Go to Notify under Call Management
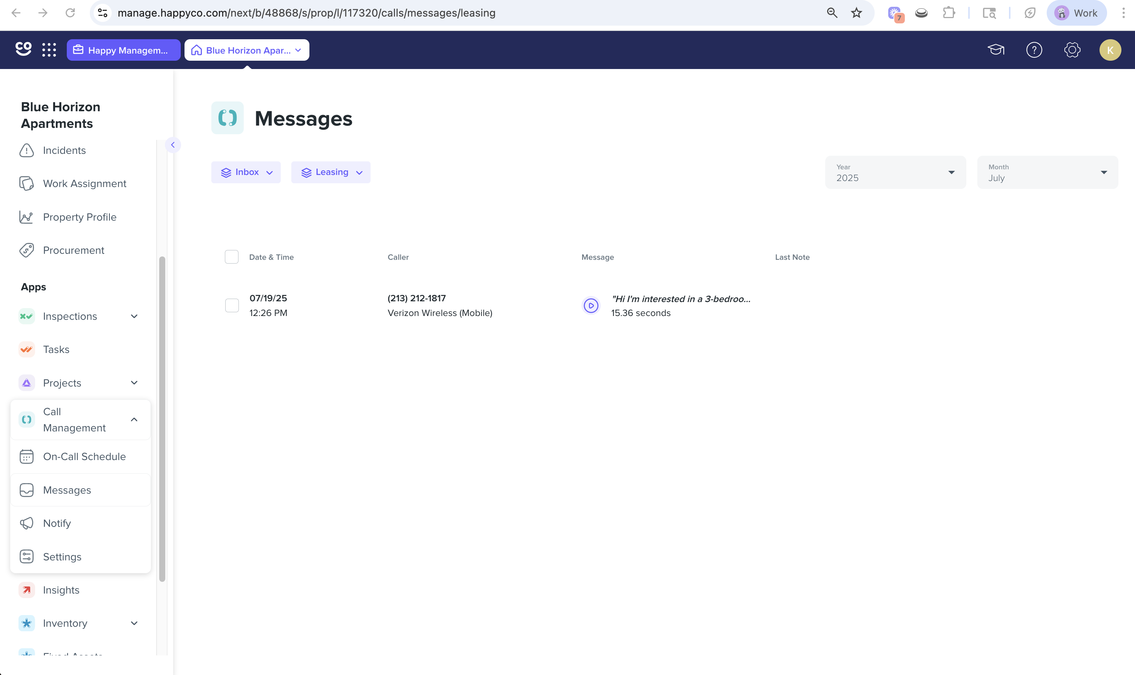This screenshot has width=1135, height=675. [81, 523]
